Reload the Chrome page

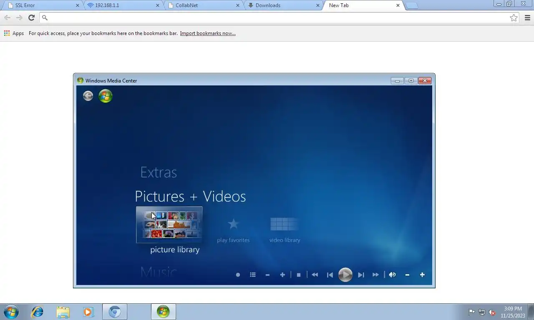point(31,17)
